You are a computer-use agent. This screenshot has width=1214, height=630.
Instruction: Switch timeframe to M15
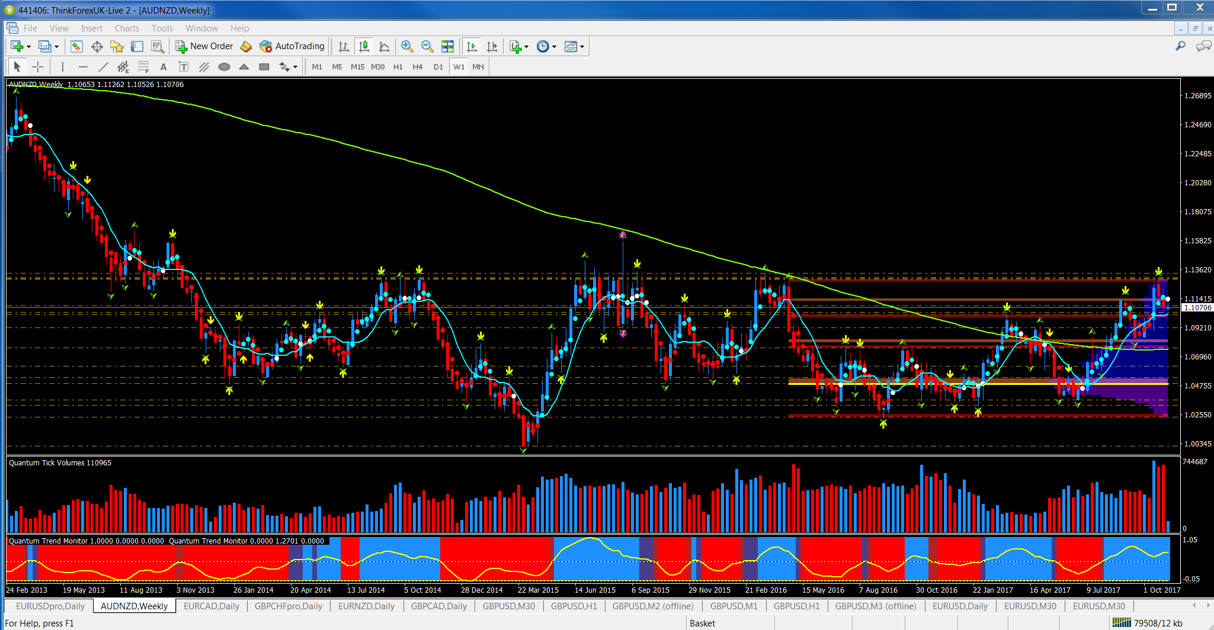coord(357,67)
